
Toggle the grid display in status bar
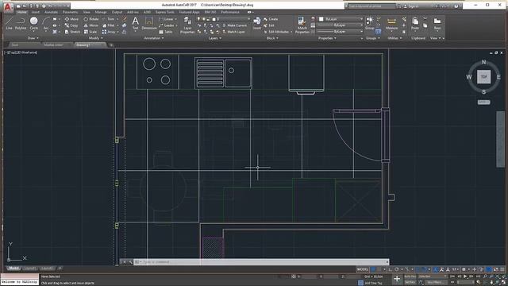click(x=374, y=269)
